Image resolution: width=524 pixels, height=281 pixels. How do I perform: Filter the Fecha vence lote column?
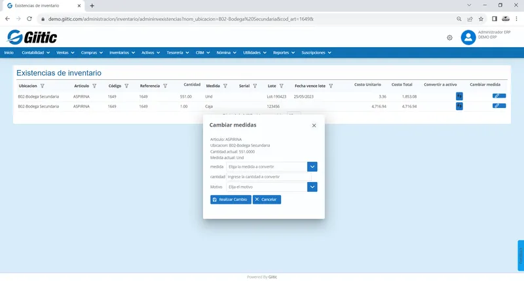(x=331, y=86)
